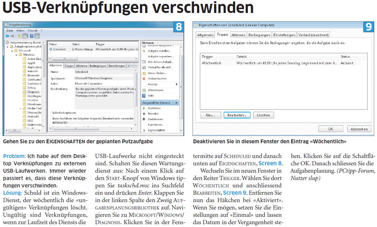The height and width of the screenshot is (227, 377).
Task: Select the Defrag folder in the tree
Action: (32, 88)
